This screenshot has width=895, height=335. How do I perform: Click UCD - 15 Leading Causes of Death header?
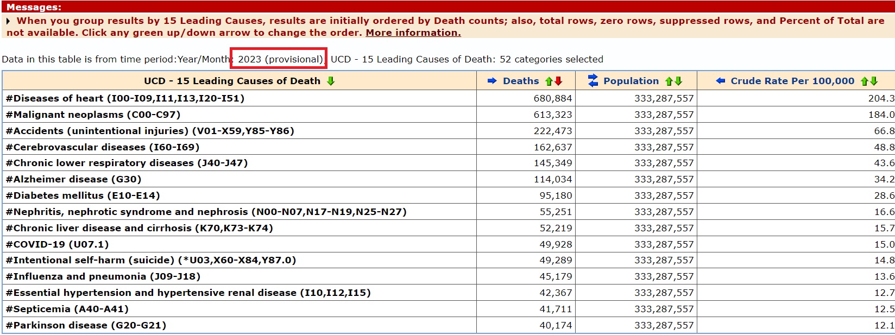pyautogui.click(x=232, y=81)
